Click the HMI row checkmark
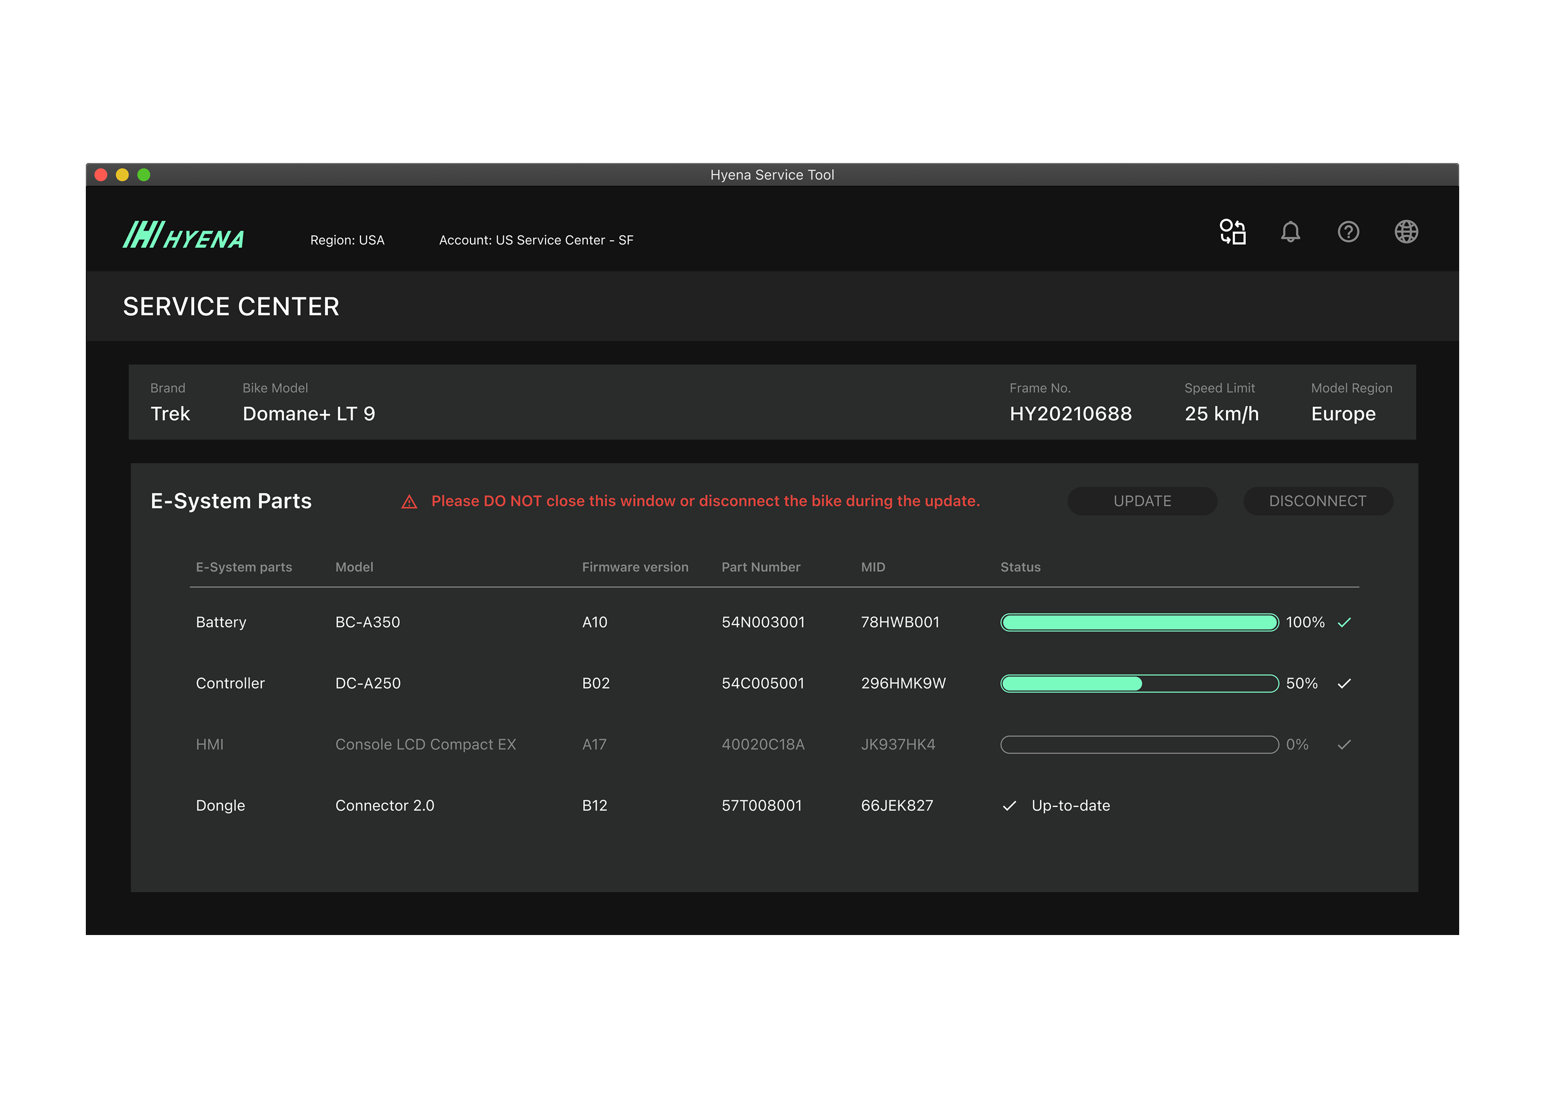This screenshot has width=1545, height=1098. (1344, 744)
